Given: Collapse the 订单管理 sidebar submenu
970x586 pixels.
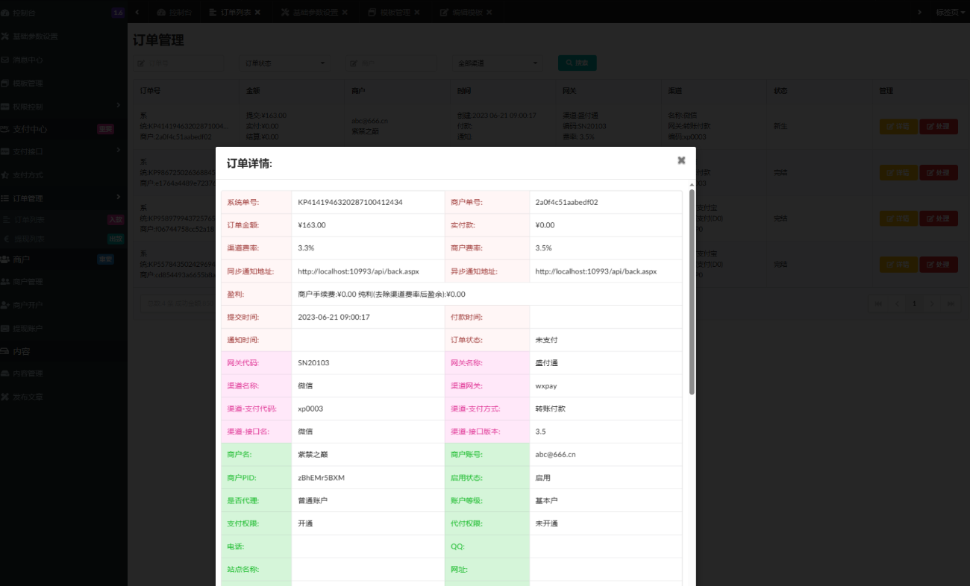Looking at the screenshot, I should click(x=118, y=198).
